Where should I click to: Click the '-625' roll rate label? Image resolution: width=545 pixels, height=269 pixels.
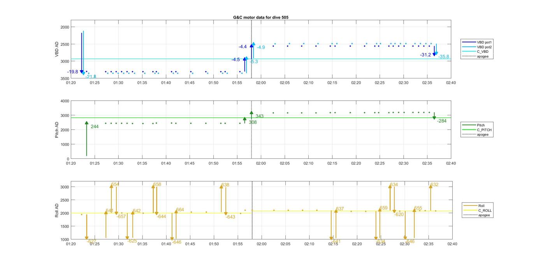pos(132,241)
